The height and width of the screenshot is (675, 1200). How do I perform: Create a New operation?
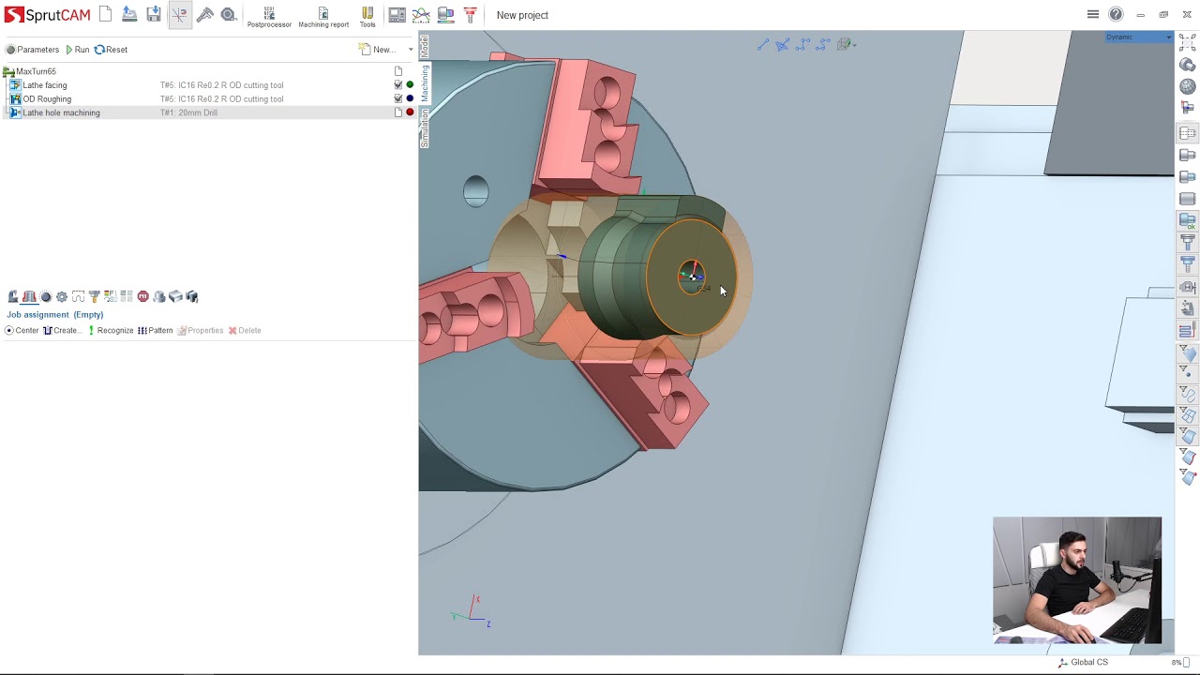(x=377, y=50)
